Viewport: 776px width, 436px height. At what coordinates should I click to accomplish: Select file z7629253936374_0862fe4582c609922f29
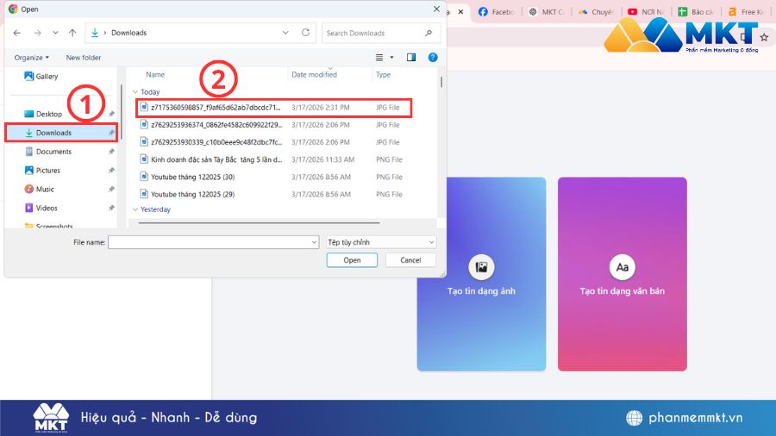click(x=273, y=125)
